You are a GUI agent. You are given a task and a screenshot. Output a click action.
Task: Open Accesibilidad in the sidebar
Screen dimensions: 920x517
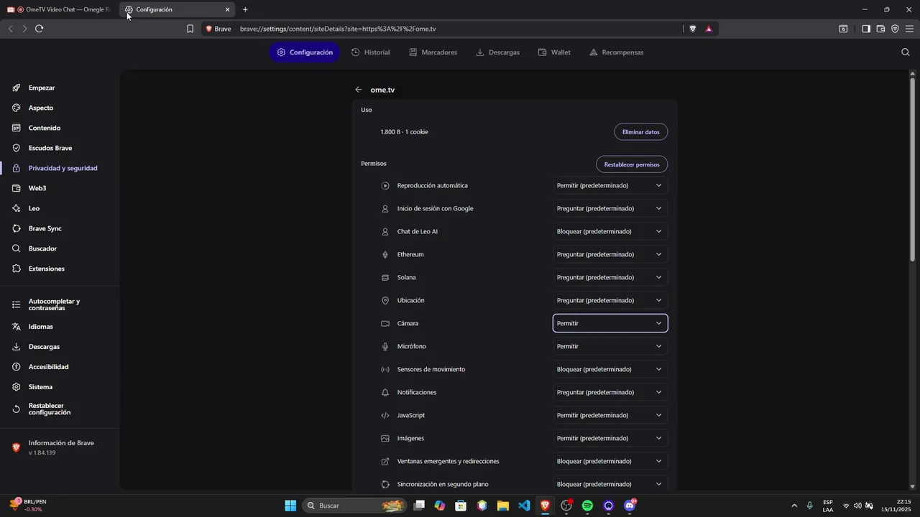[x=49, y=367]
